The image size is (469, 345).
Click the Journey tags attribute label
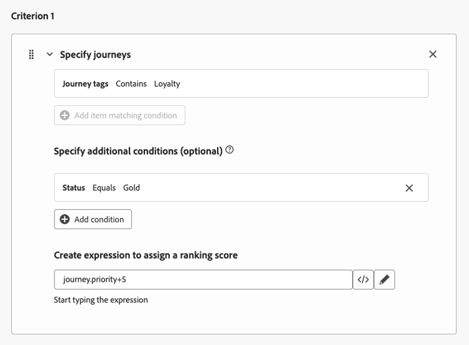(x=85, y=83)
